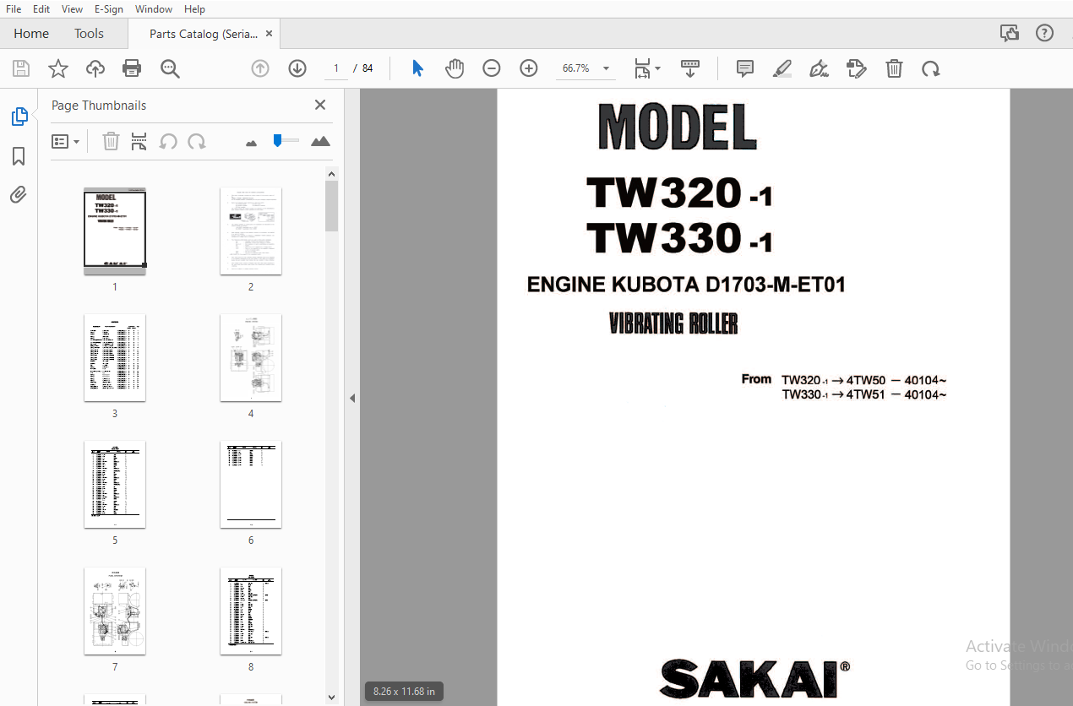Reduce thumbnail size small mountain icon
1073x706 pixels.
(x=251, y=143)
